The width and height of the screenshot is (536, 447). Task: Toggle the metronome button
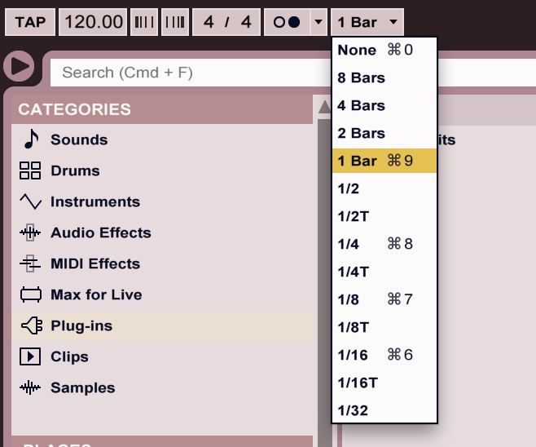[x=287, y=22]
